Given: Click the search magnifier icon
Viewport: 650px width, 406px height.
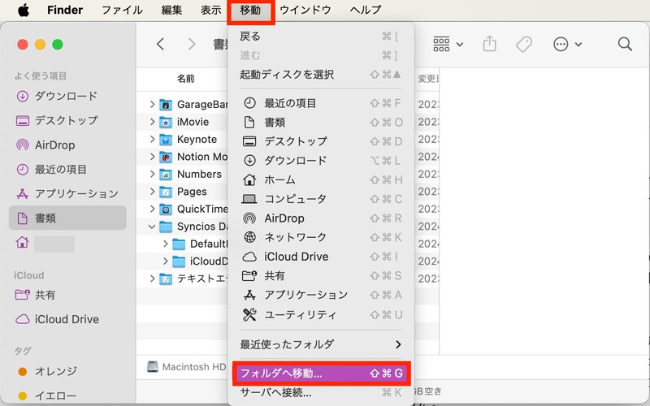Looking at the screenshot, I should [x=625, y=44].
